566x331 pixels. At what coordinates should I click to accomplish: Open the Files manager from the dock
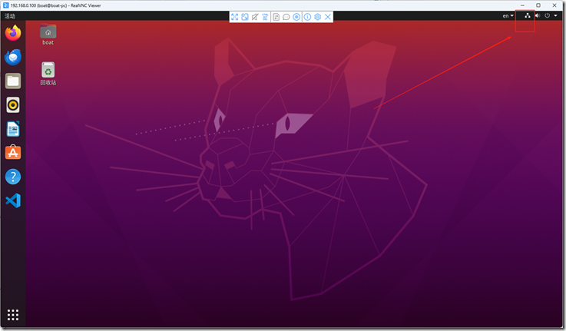point(13,81)
